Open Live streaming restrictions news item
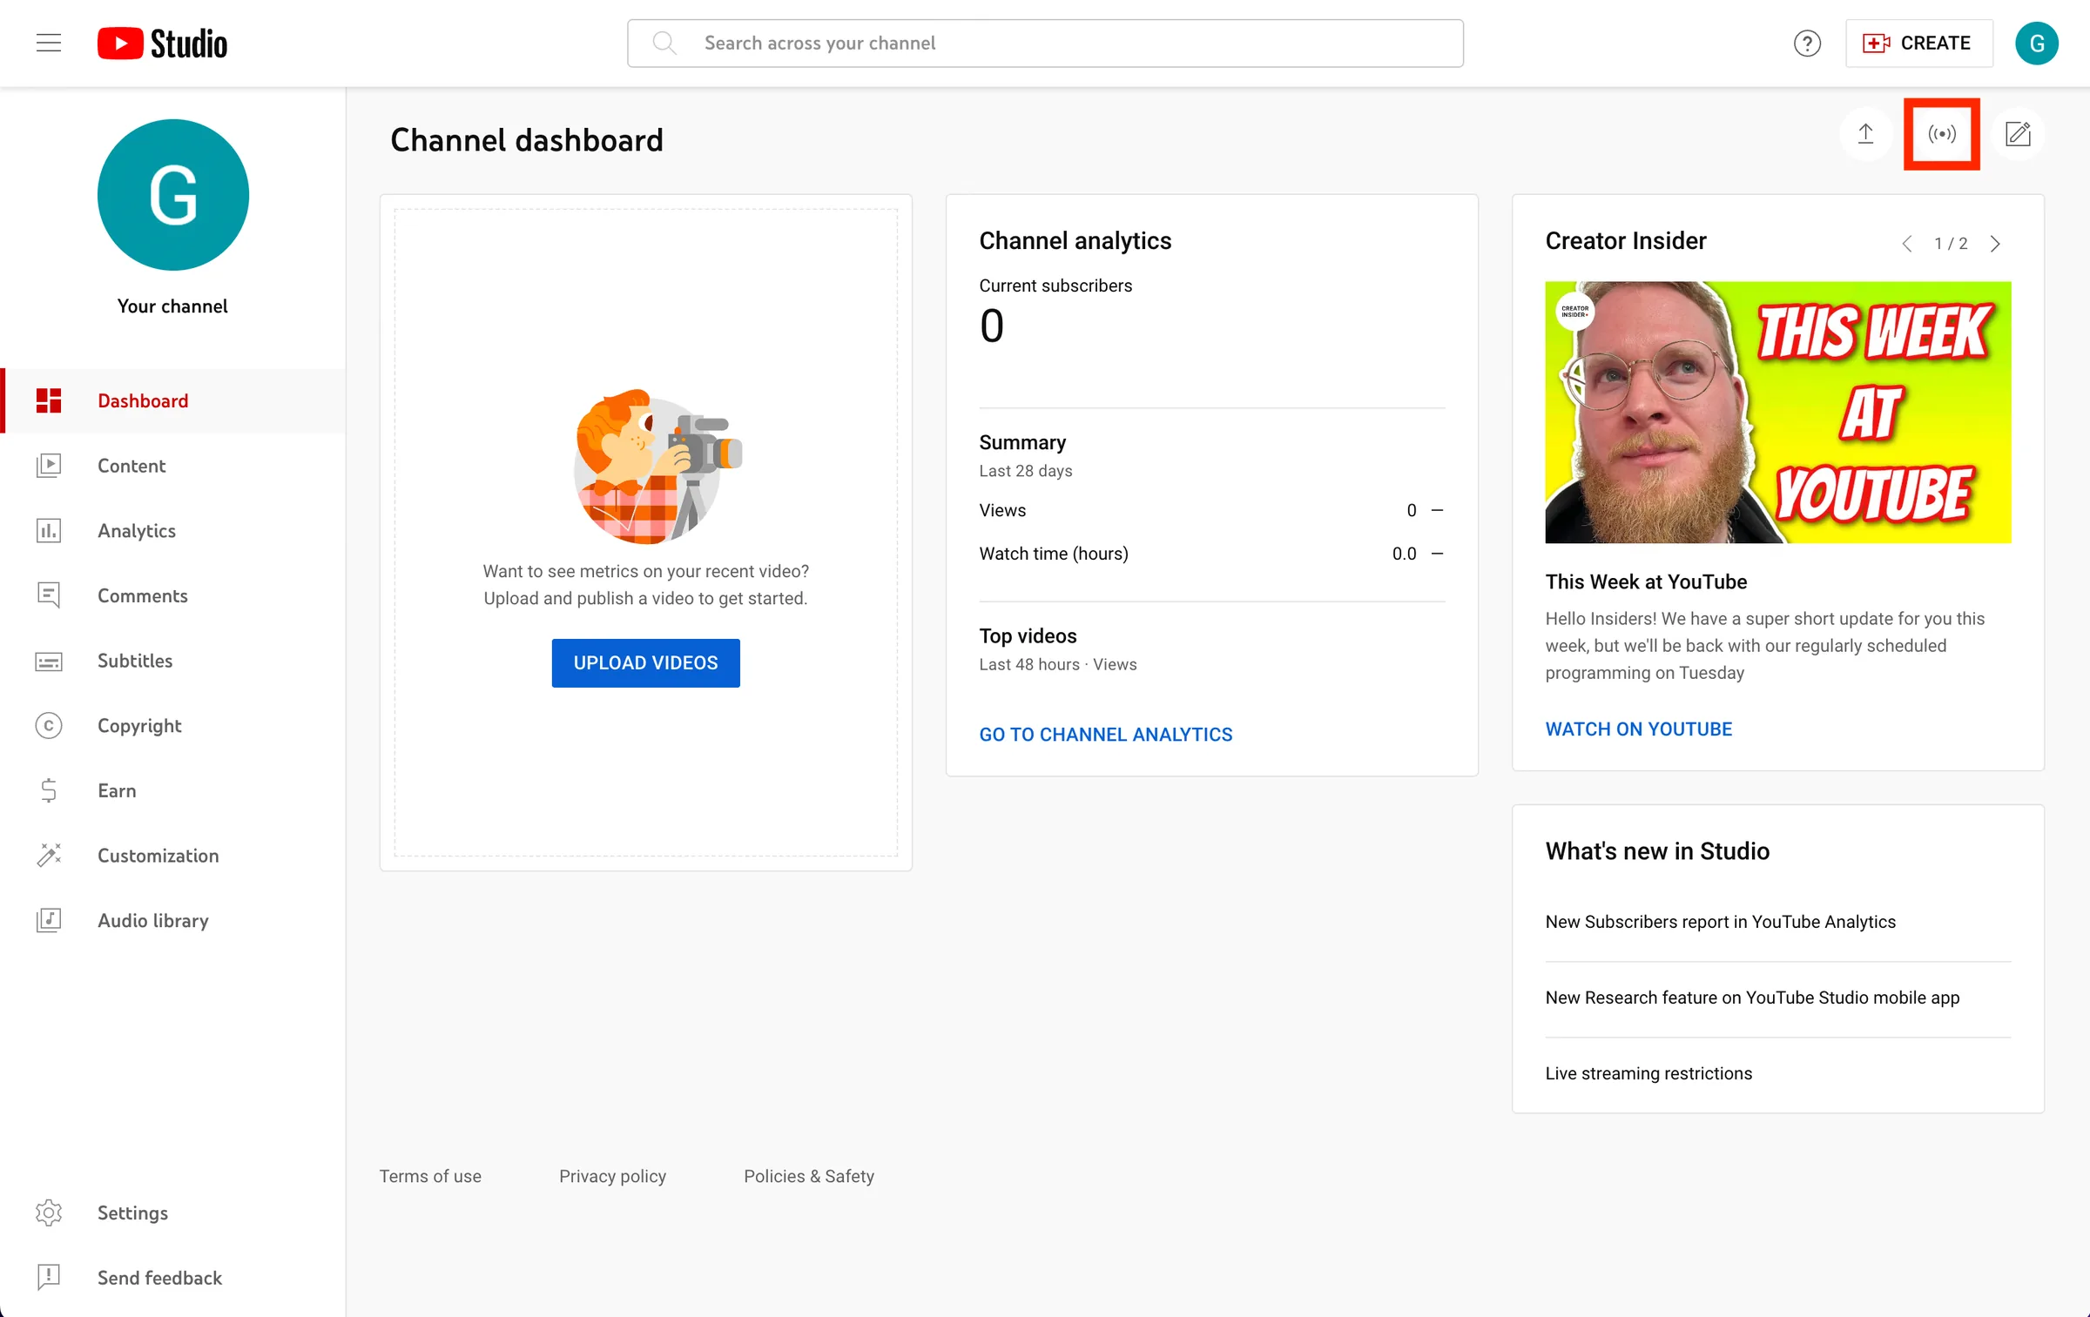Viewport: 2090px width, 1317px height. click(1648, 1072)
